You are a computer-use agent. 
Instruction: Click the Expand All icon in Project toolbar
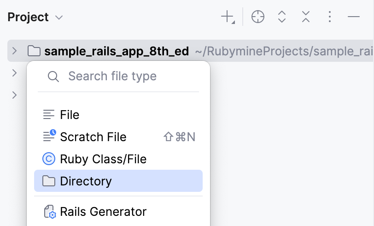coord(282,18)
